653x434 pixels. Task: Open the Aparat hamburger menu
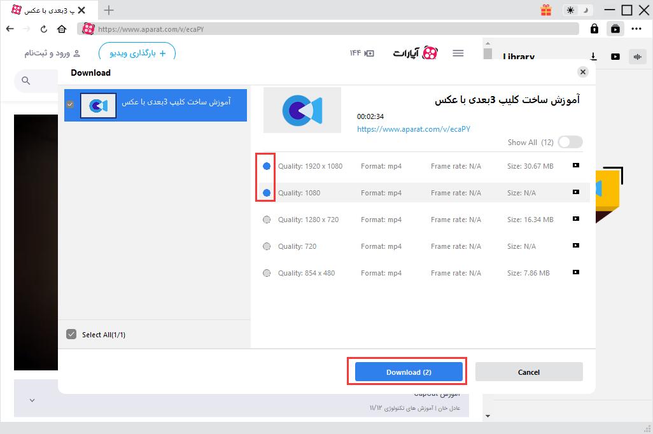point(458,53)
